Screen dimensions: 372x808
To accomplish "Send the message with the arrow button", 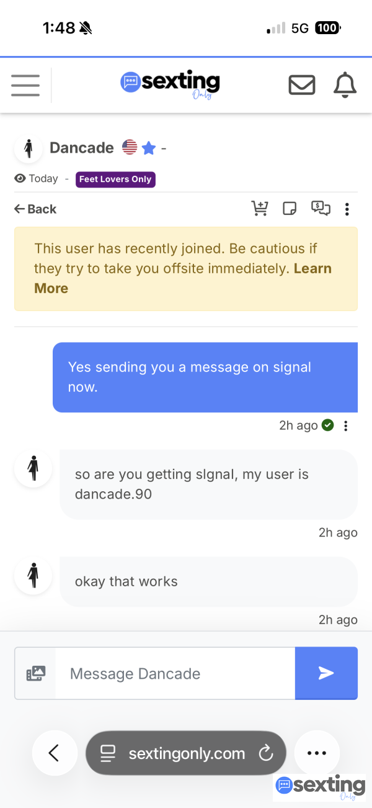I will tap(326, 673).
